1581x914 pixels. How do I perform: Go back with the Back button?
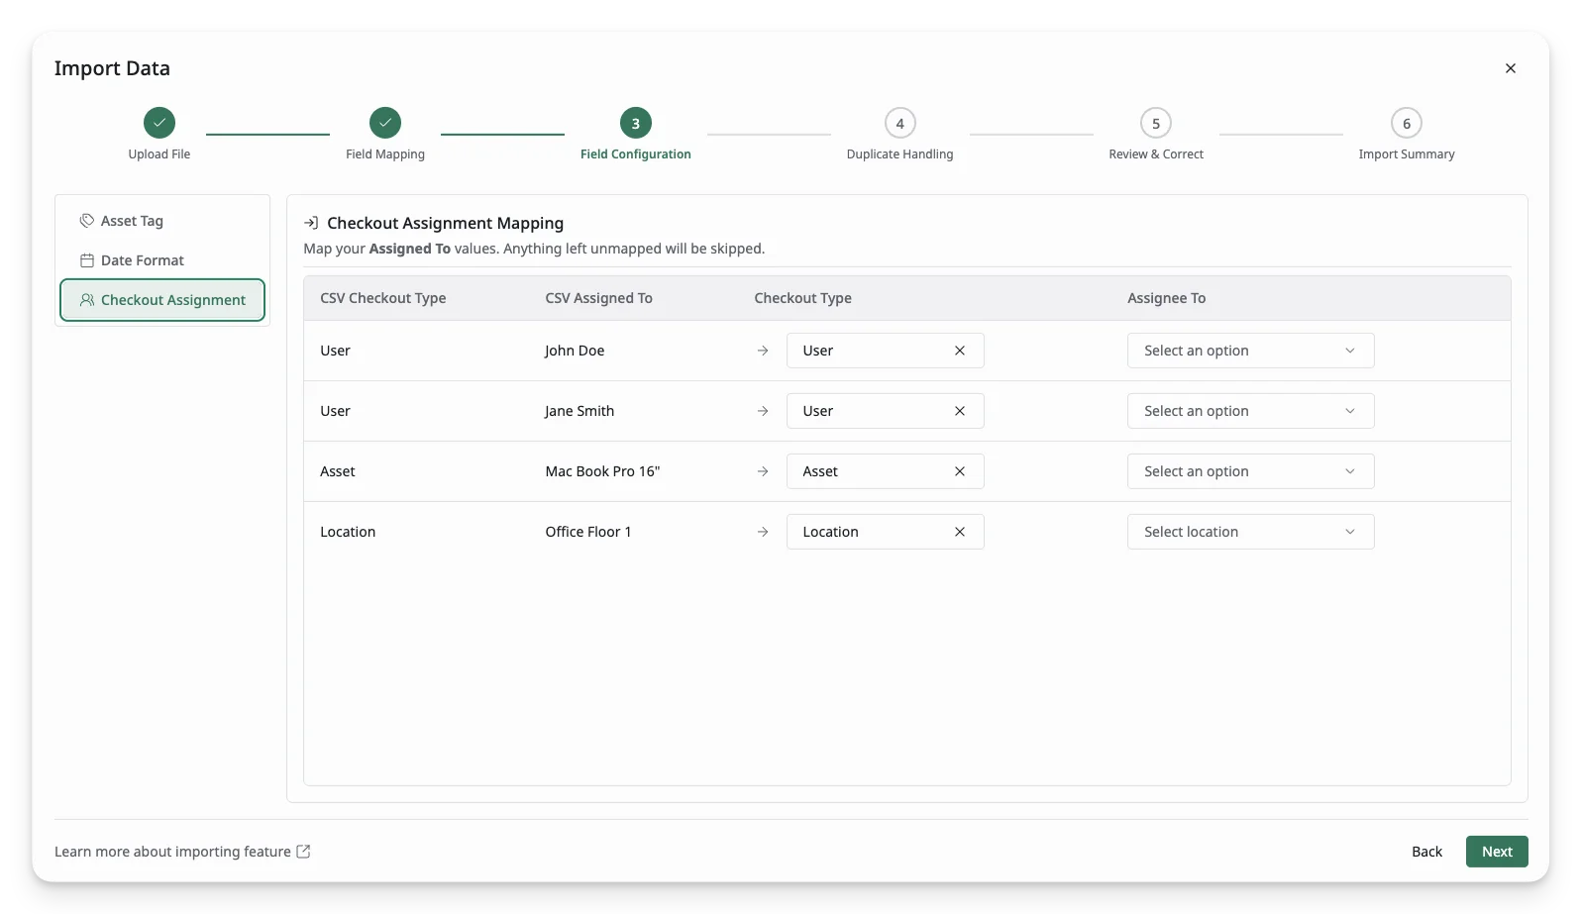click(1426, 852)
